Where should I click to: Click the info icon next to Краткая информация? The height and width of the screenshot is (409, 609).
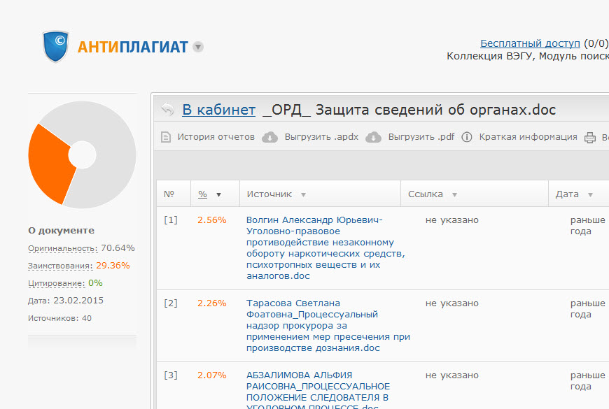click(466, 137)
